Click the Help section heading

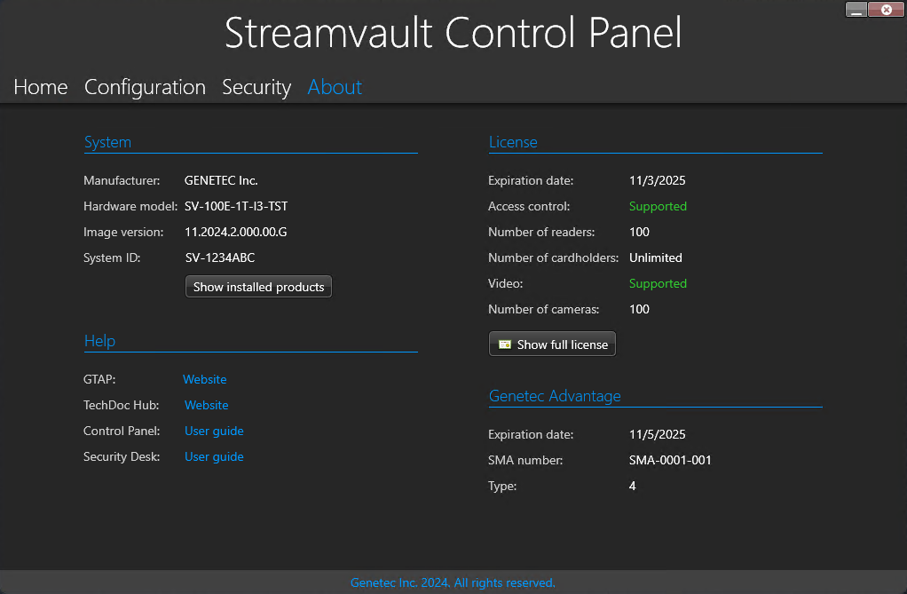pos(99,341)
